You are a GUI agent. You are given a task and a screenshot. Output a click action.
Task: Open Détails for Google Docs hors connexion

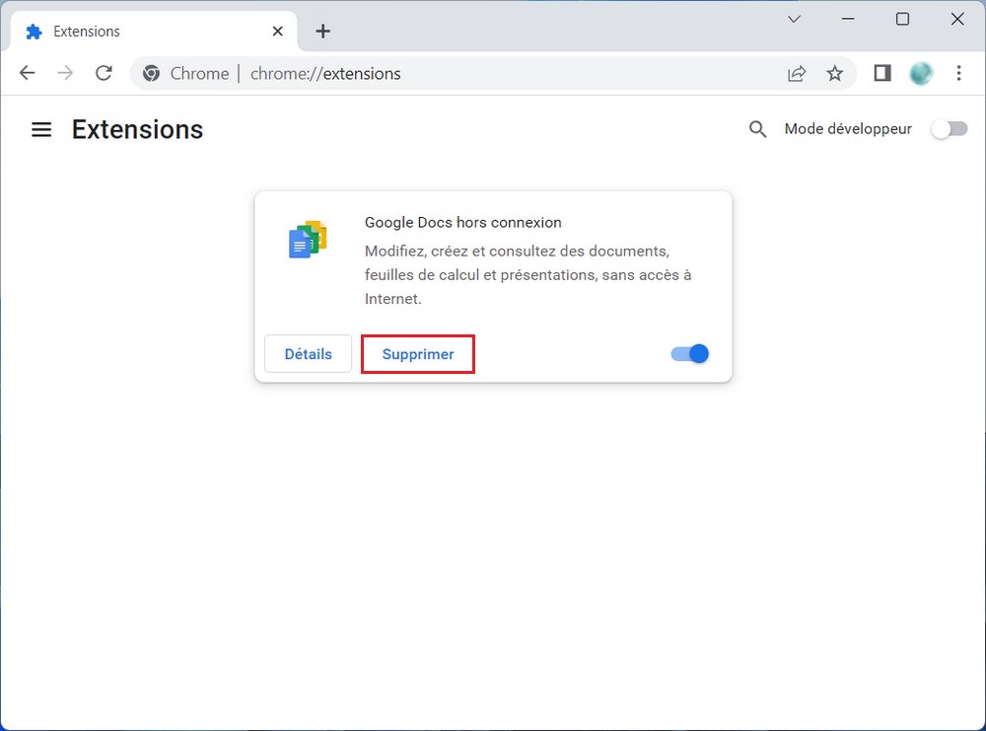pos(308,353)
